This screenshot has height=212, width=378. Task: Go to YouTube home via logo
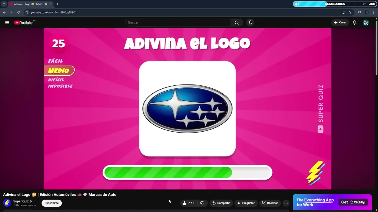point(23,23)
